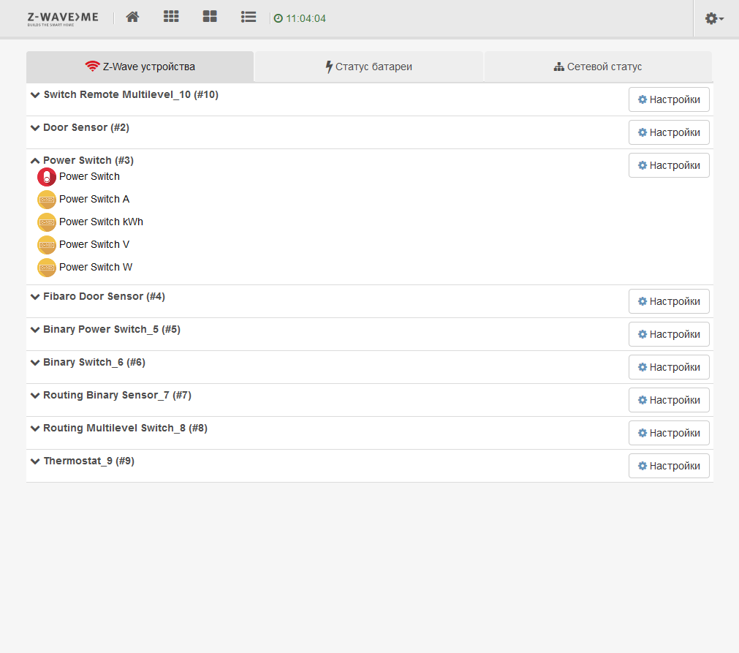Click the 11:04:04 clock display
The image size is (739, 653).
pos(300,18)
